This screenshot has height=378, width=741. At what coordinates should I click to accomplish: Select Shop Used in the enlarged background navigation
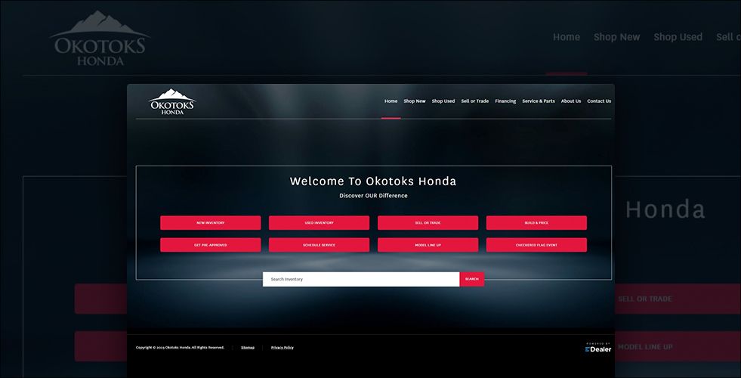[x=678, y=37]
